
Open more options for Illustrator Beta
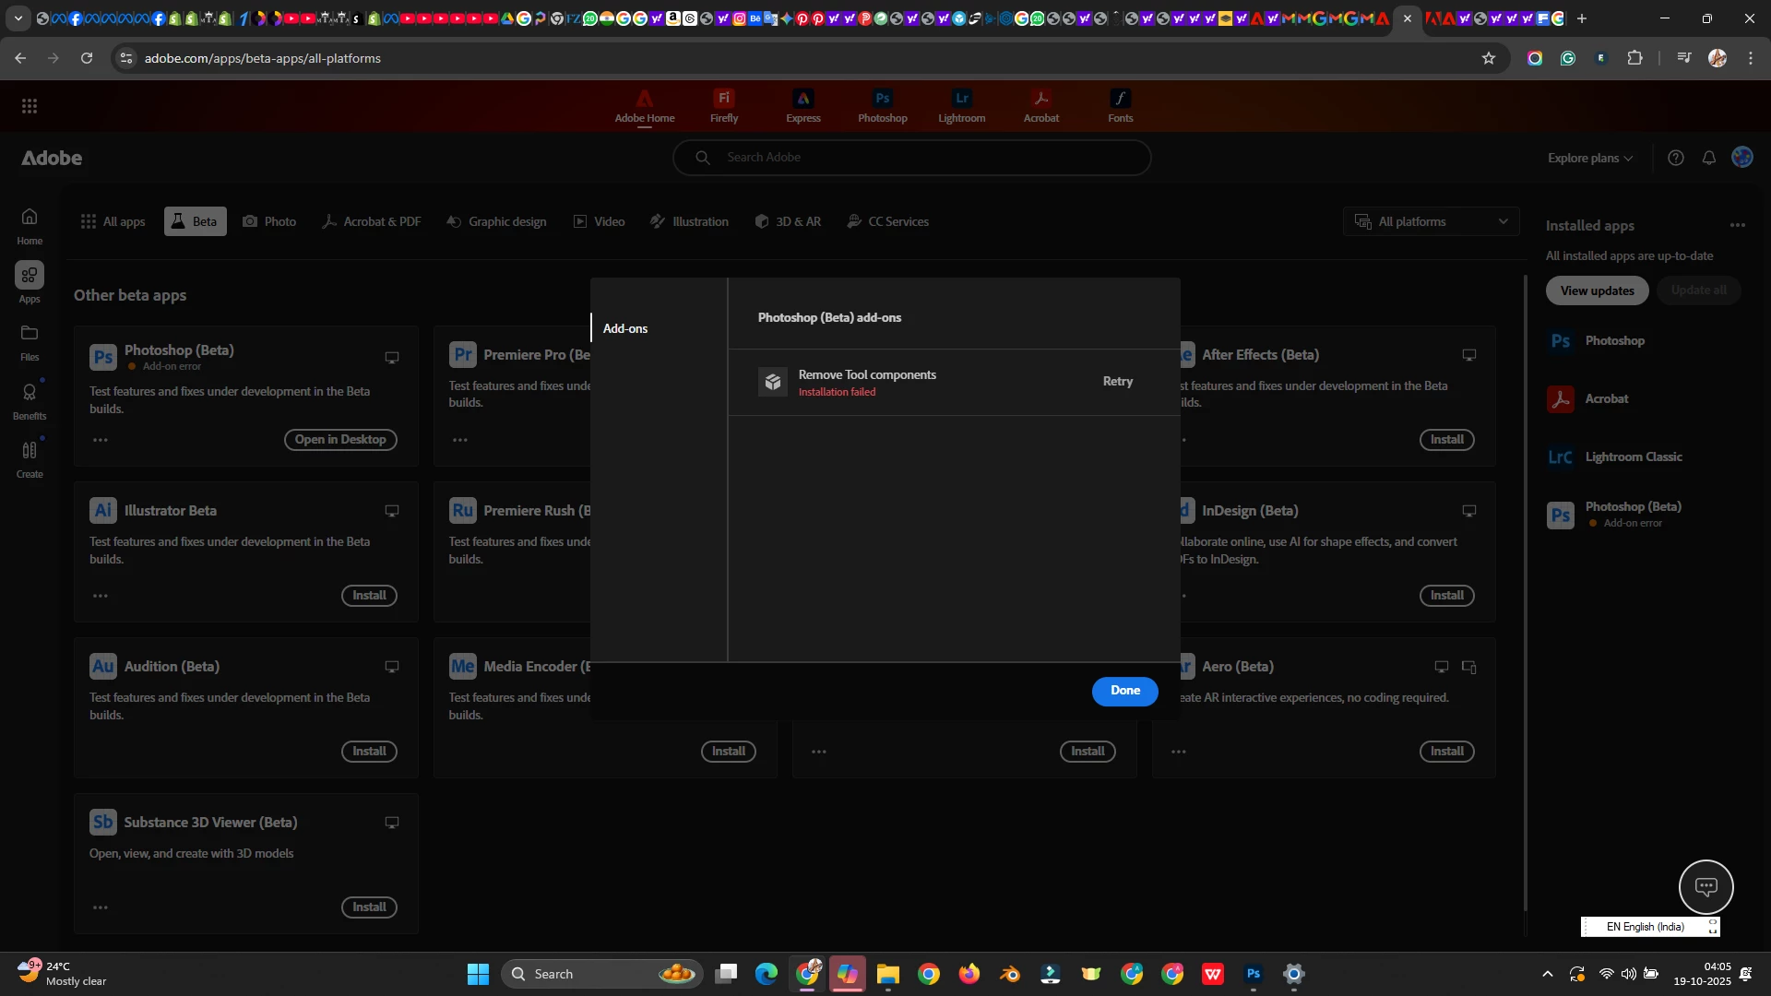pos(101,596)
